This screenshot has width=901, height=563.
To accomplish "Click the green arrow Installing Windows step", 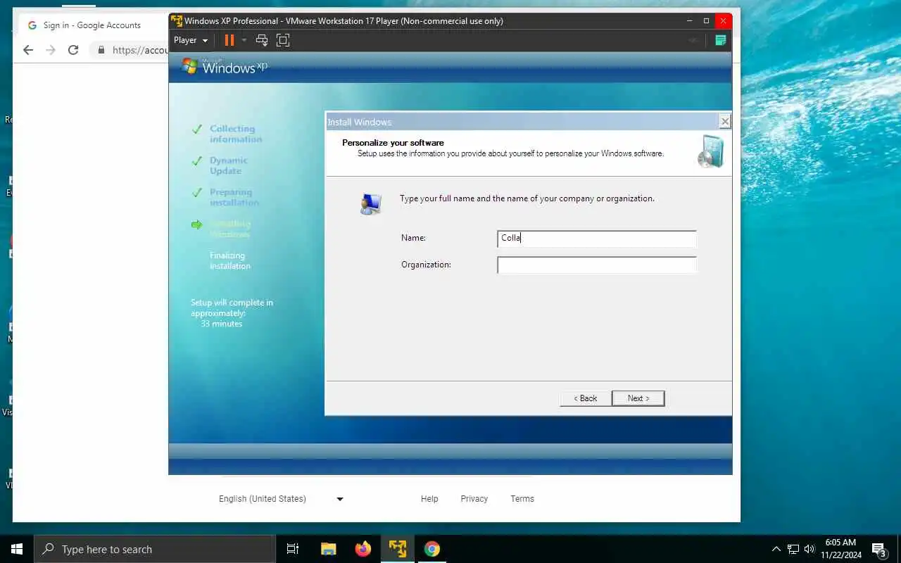I will point(197,224).
